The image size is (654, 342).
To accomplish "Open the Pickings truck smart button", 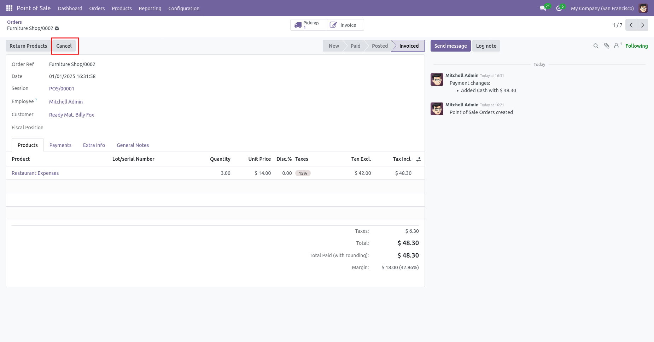I will 309,25.
